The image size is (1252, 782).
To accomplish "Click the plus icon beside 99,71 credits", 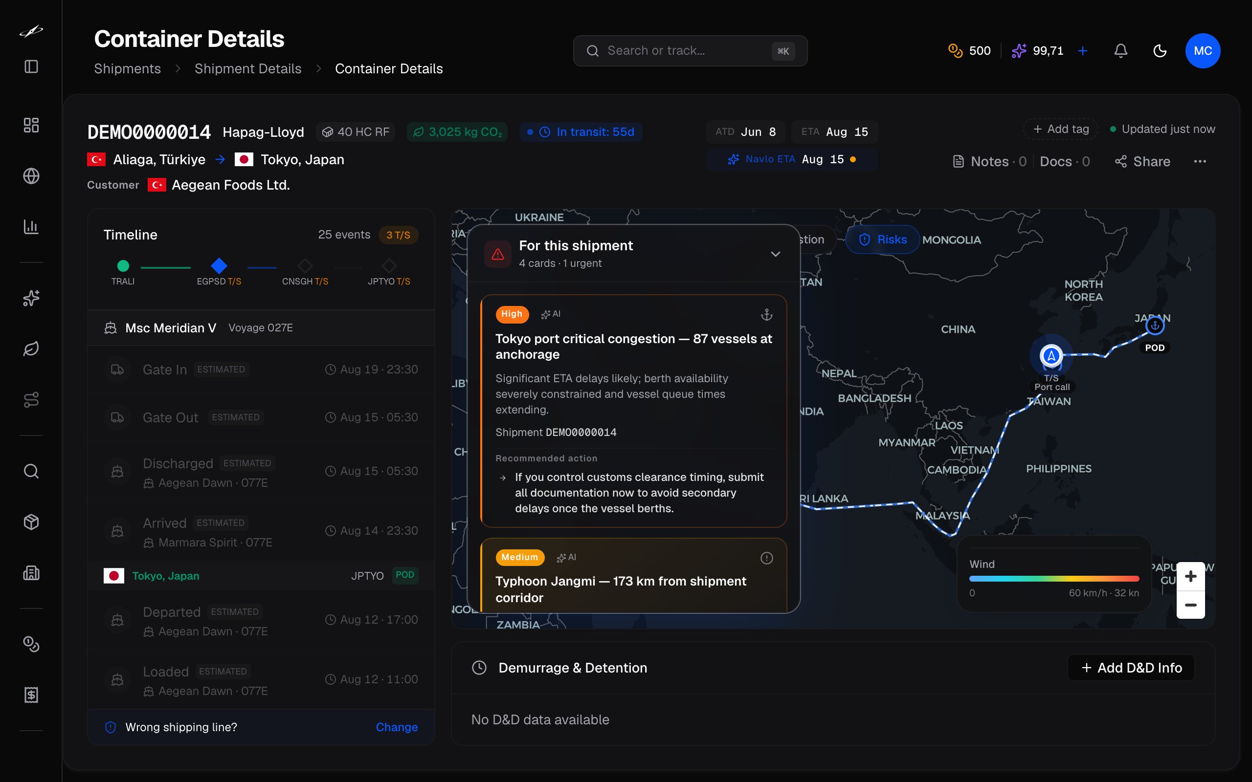I will [x=1082, y=51].
